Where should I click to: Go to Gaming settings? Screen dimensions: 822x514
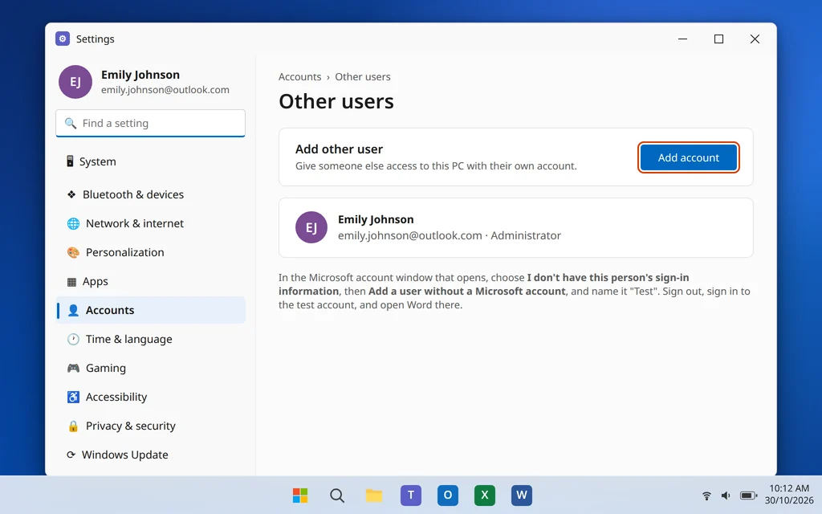(x=150, y=368)
